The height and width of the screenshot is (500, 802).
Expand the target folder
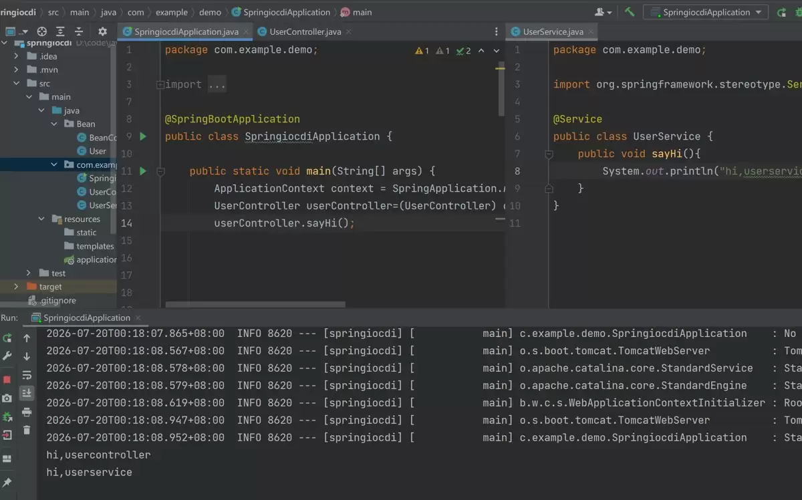pos(17,287)
